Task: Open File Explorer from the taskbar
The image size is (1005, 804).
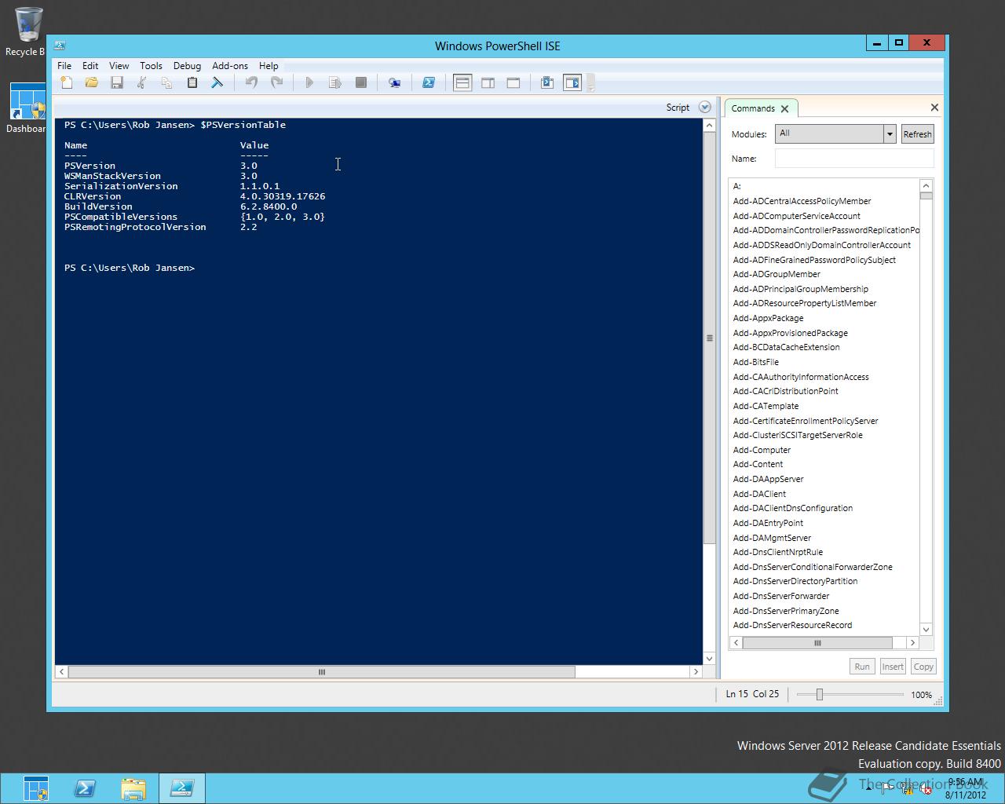Action: coord(133,788)
